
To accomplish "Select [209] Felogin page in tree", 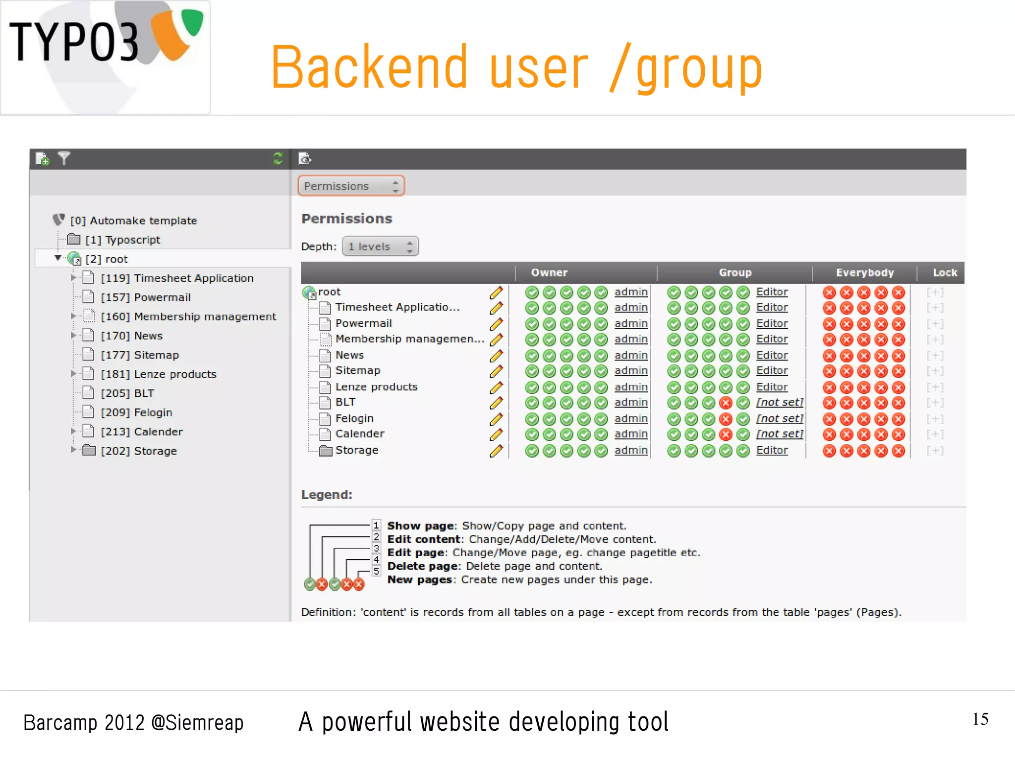I will (x=136, y=412).
